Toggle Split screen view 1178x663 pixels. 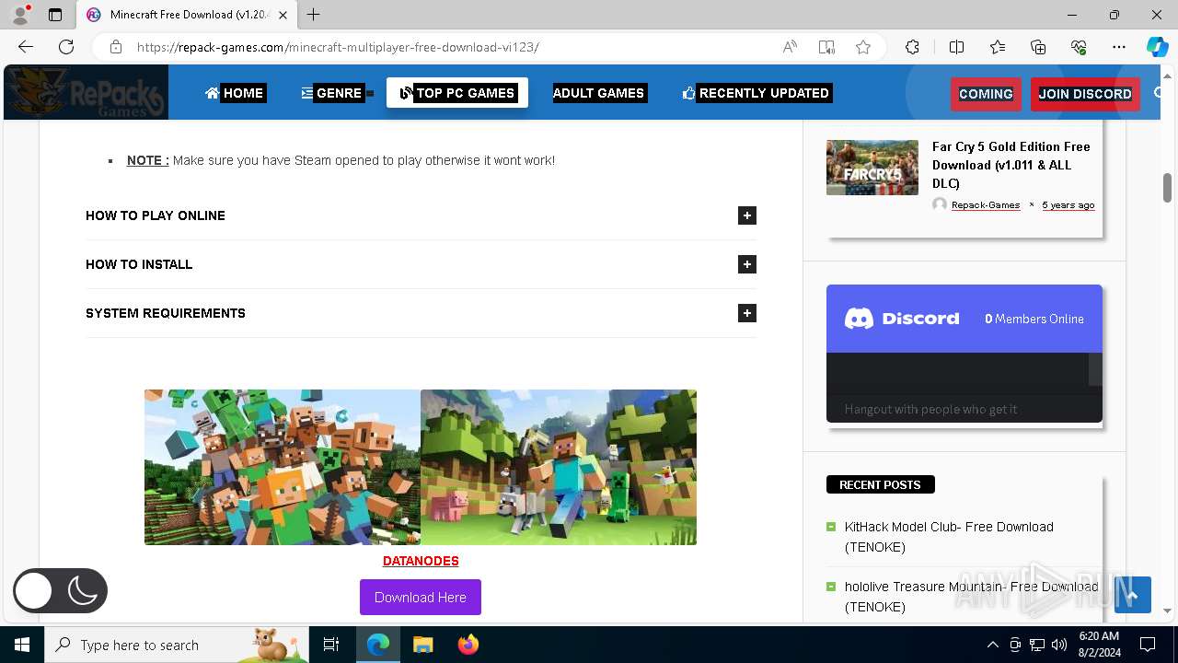coord(956,47)
